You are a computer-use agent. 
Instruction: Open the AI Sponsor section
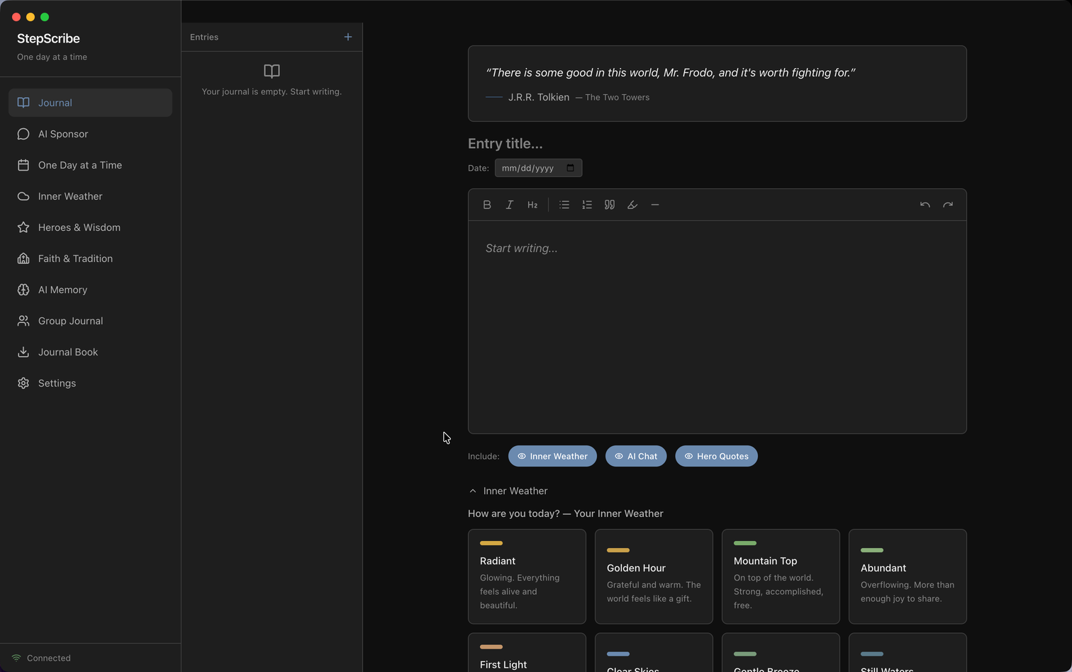pos(62,134)
